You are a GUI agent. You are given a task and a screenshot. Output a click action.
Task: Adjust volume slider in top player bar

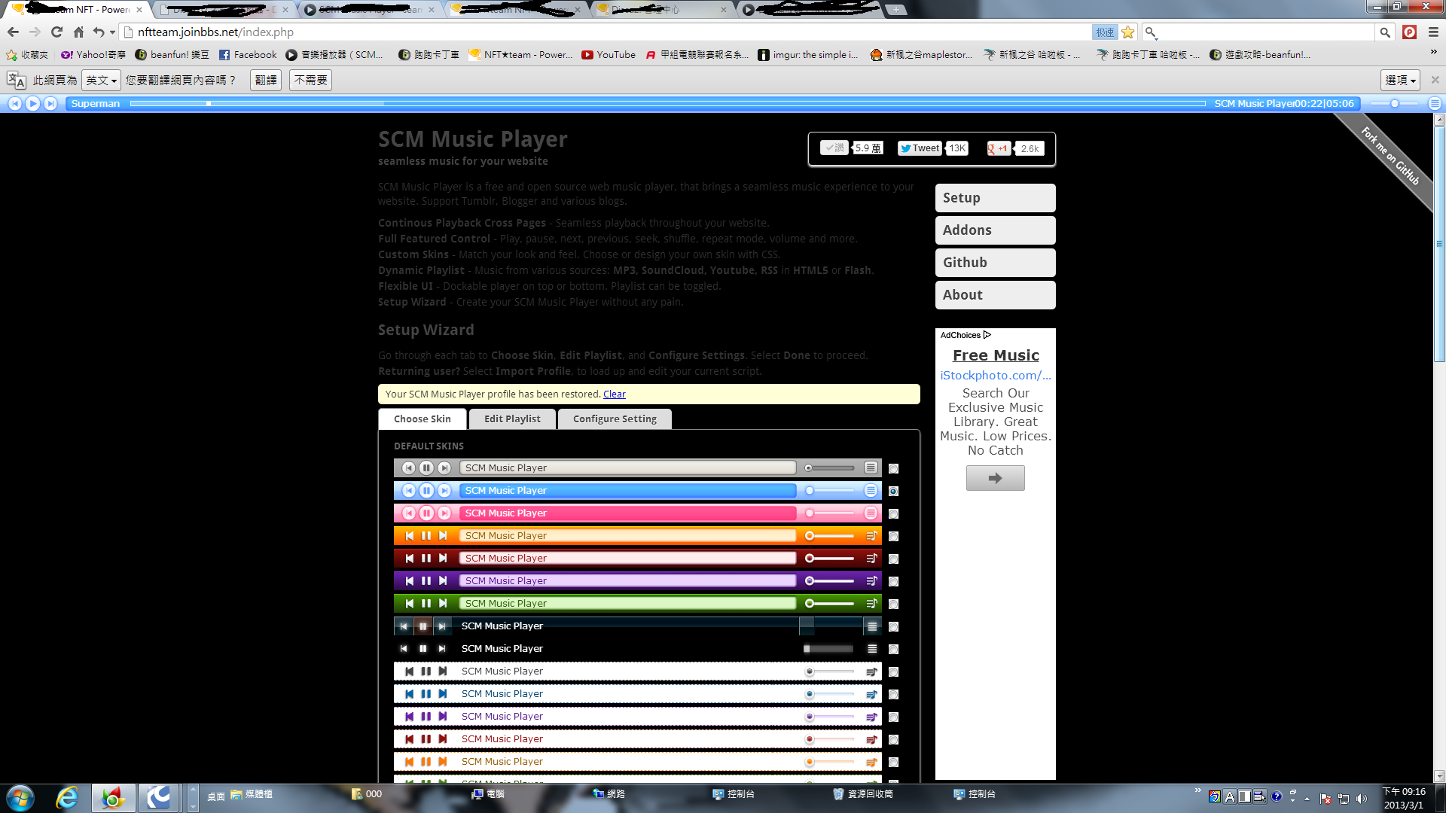pyautogui.click(x=1395, y=104)
